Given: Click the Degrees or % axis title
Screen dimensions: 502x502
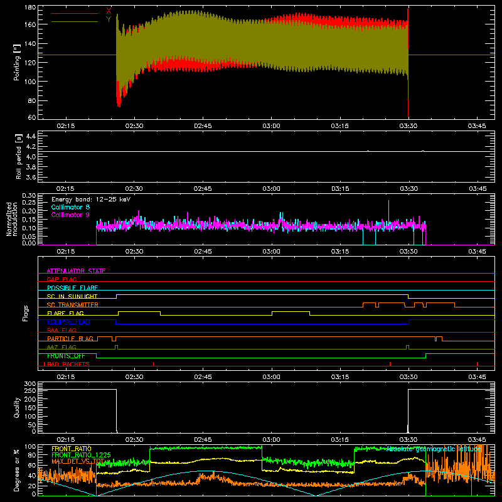Looking at the screenshot, I should (x=17, y=470).
